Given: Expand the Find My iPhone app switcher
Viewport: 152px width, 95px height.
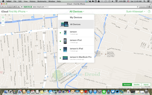Looking at the screenshot, I should (x=18, y=12).
